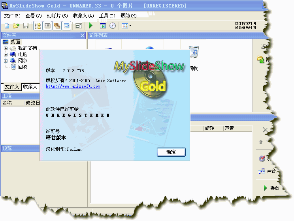Click the 电脑 computer monitor icon
294x221 pixels.
tap(13, 54)
